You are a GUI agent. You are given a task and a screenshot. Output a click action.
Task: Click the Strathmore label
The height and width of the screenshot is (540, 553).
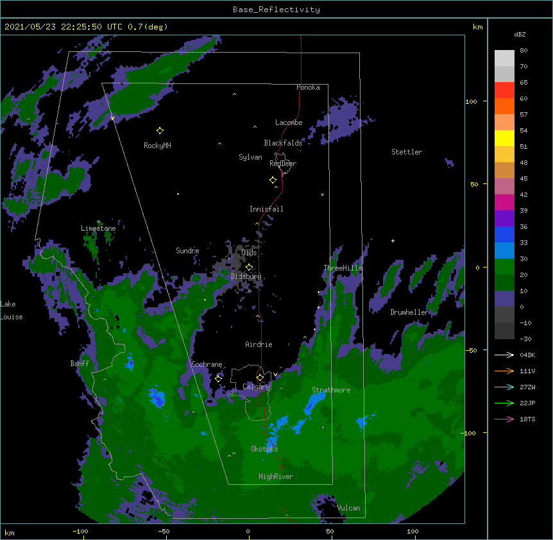tap(331, 390)
